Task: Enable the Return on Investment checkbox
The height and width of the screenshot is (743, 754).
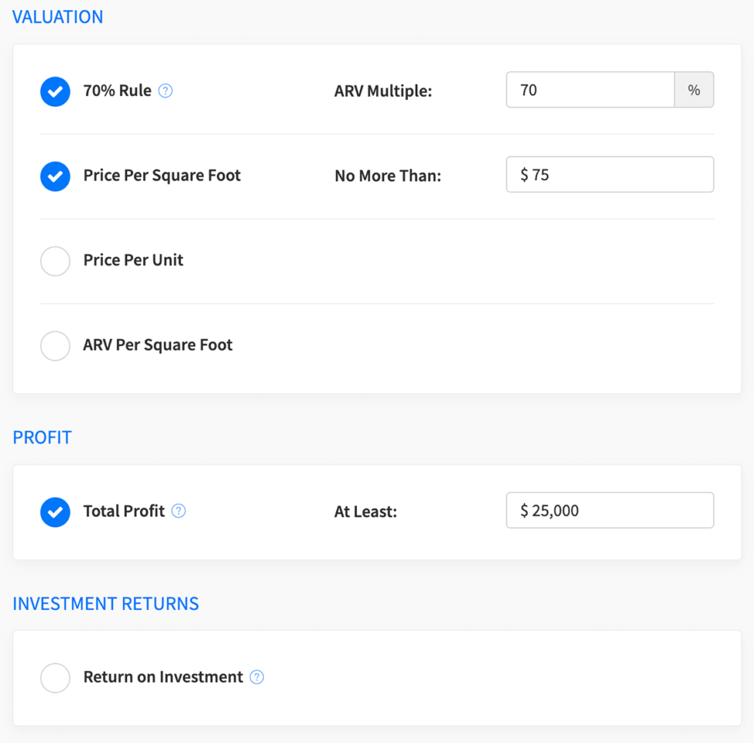Action: [x=55, y=678]
